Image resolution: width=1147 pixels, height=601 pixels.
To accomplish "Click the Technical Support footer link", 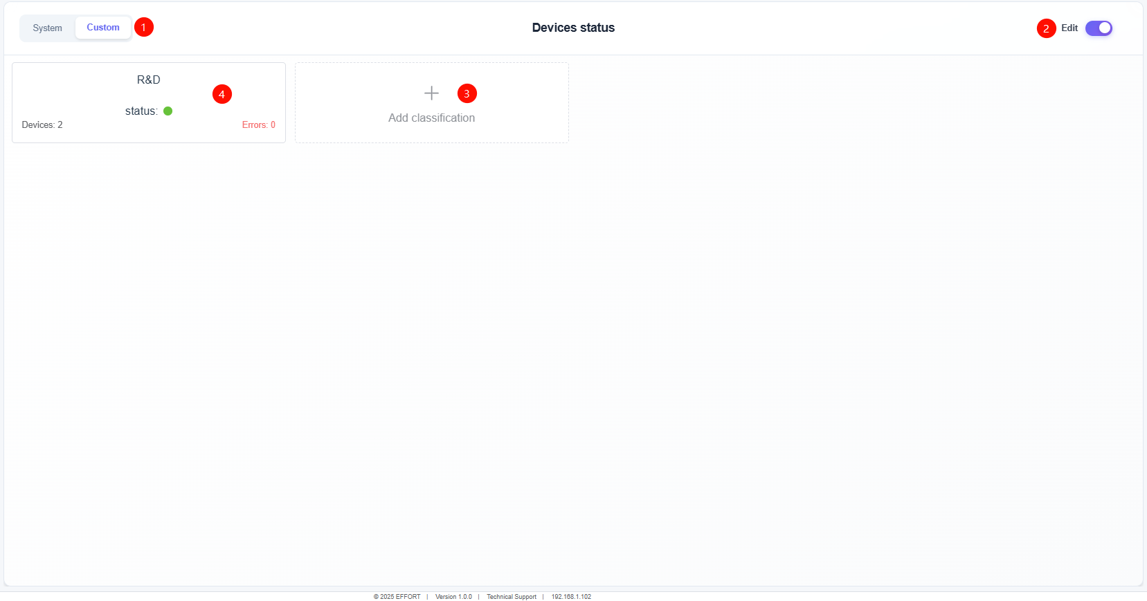I will [x=511, y=597].
